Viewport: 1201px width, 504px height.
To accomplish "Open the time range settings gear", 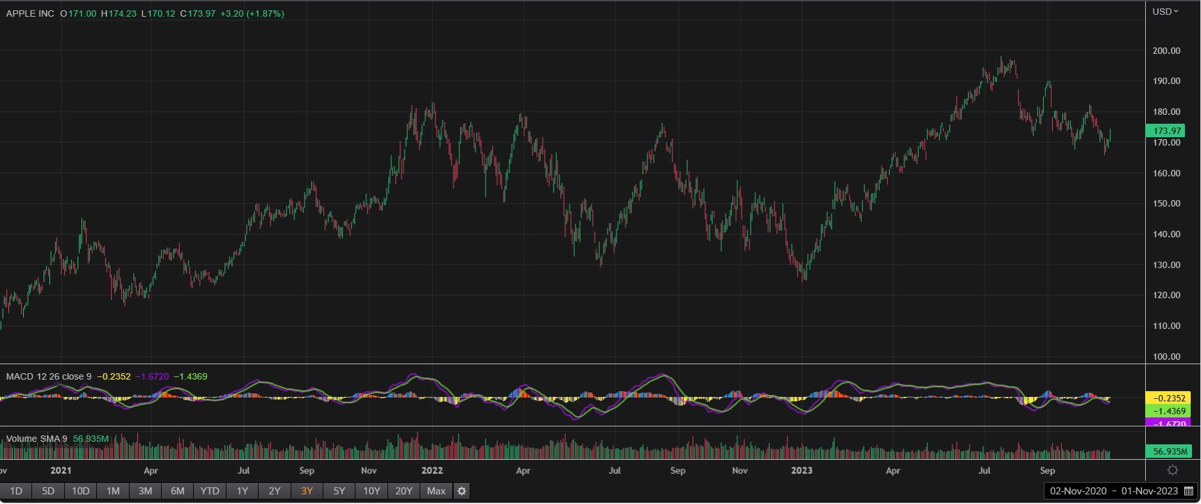I will tap(461, 491).
